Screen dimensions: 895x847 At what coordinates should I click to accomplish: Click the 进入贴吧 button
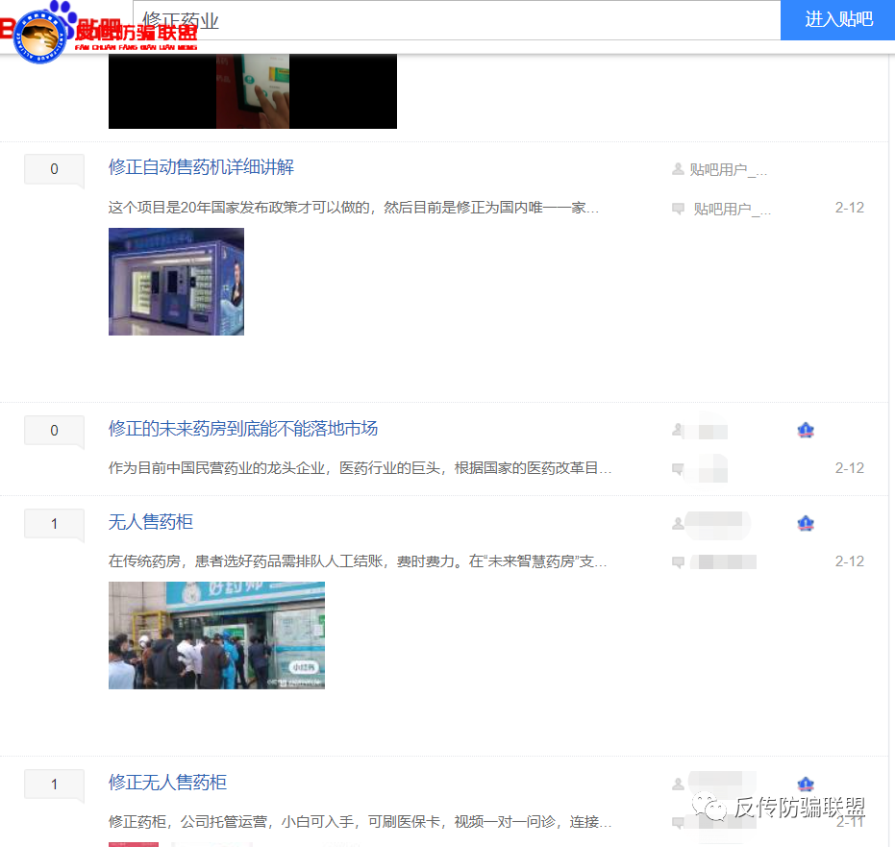pos(837,20)
